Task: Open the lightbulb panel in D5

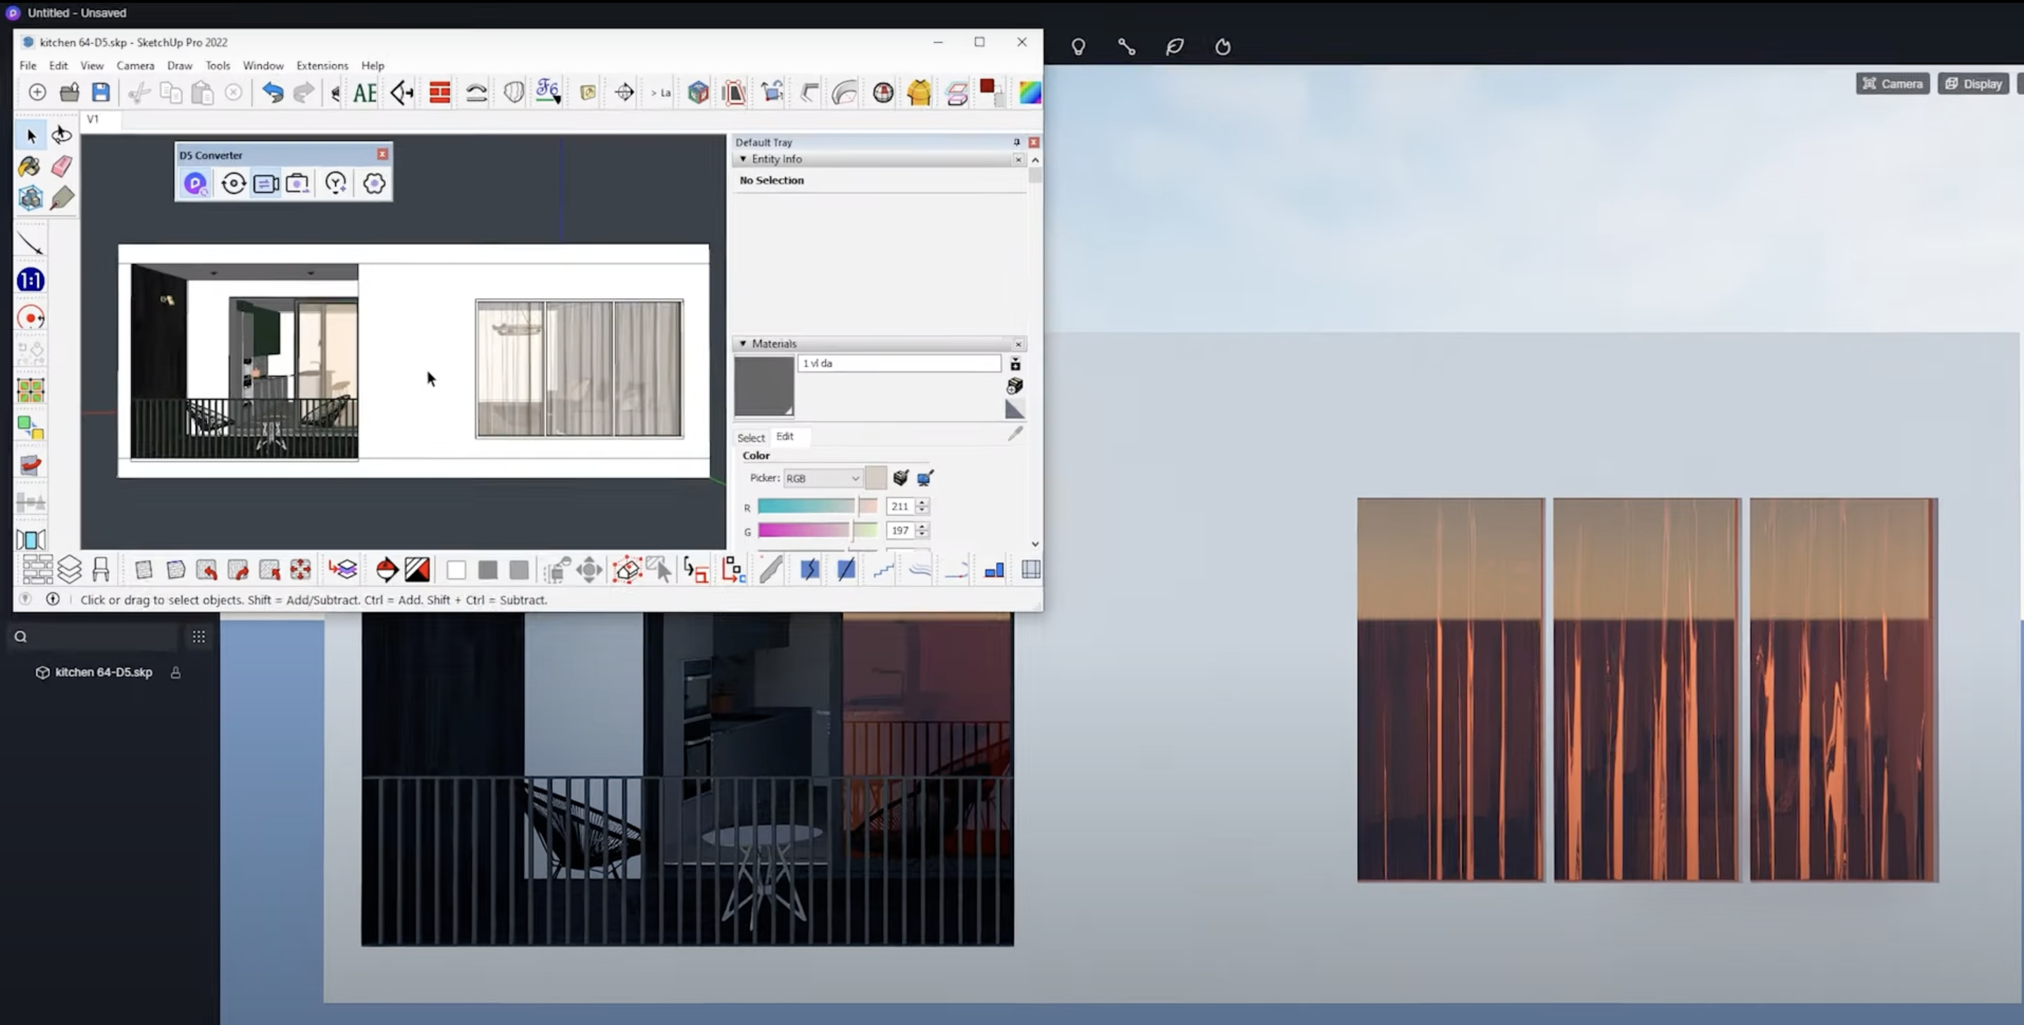Action: click(x=1078, y=46)
